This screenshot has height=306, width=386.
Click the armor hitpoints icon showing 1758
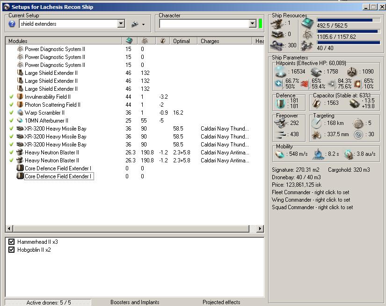tap(316, 72)
